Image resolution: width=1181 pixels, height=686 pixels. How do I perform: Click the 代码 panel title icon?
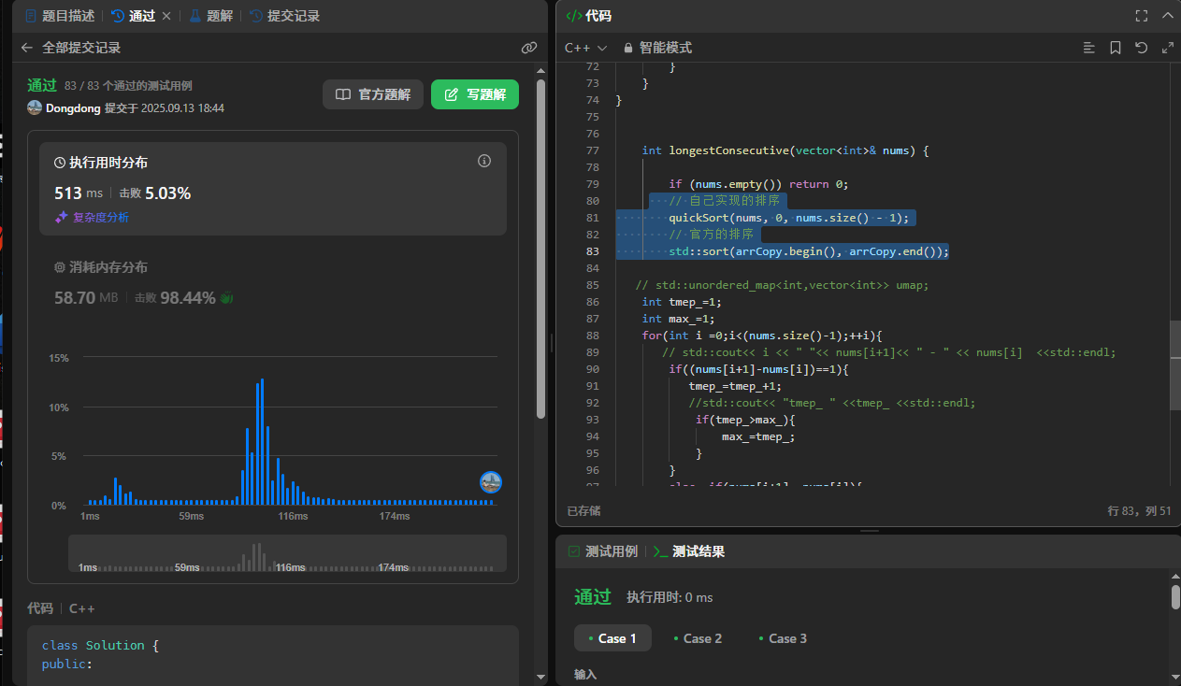pos(574,16)
